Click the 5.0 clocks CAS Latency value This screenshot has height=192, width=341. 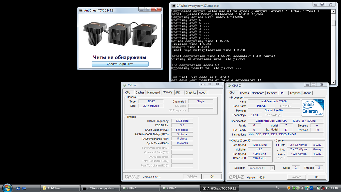[182, 130]
